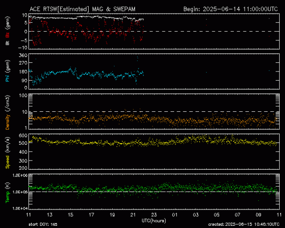Click the '270' tick on Phi axis
This screenshot has width=285, height=228.
23,63
